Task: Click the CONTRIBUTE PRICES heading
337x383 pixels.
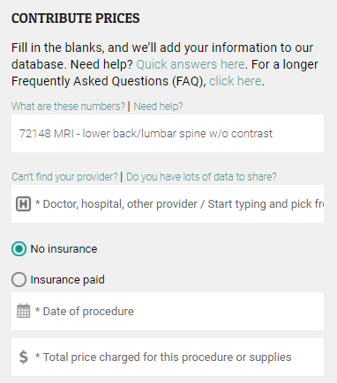Action: [x=76, y=18]
